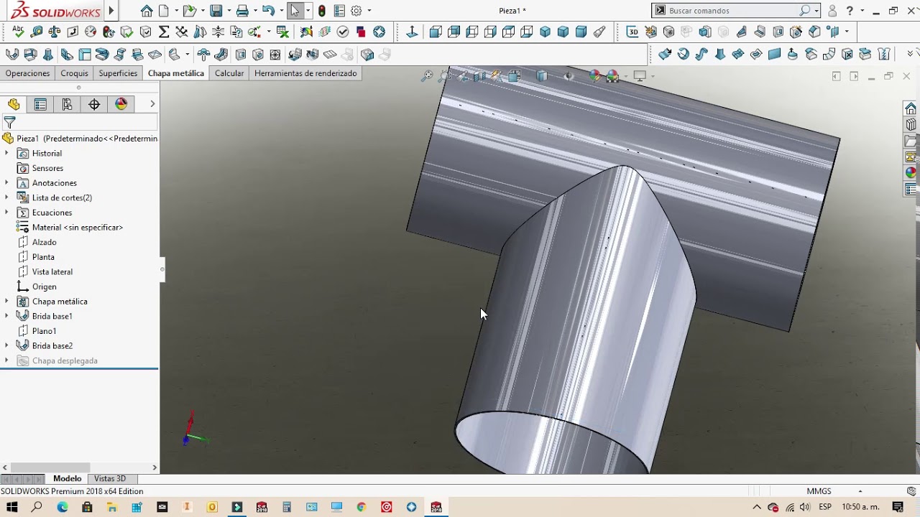Screen dimensions: 920x517
Task: Open the Save dropdown arrow
Action: [x=228, y=11]
